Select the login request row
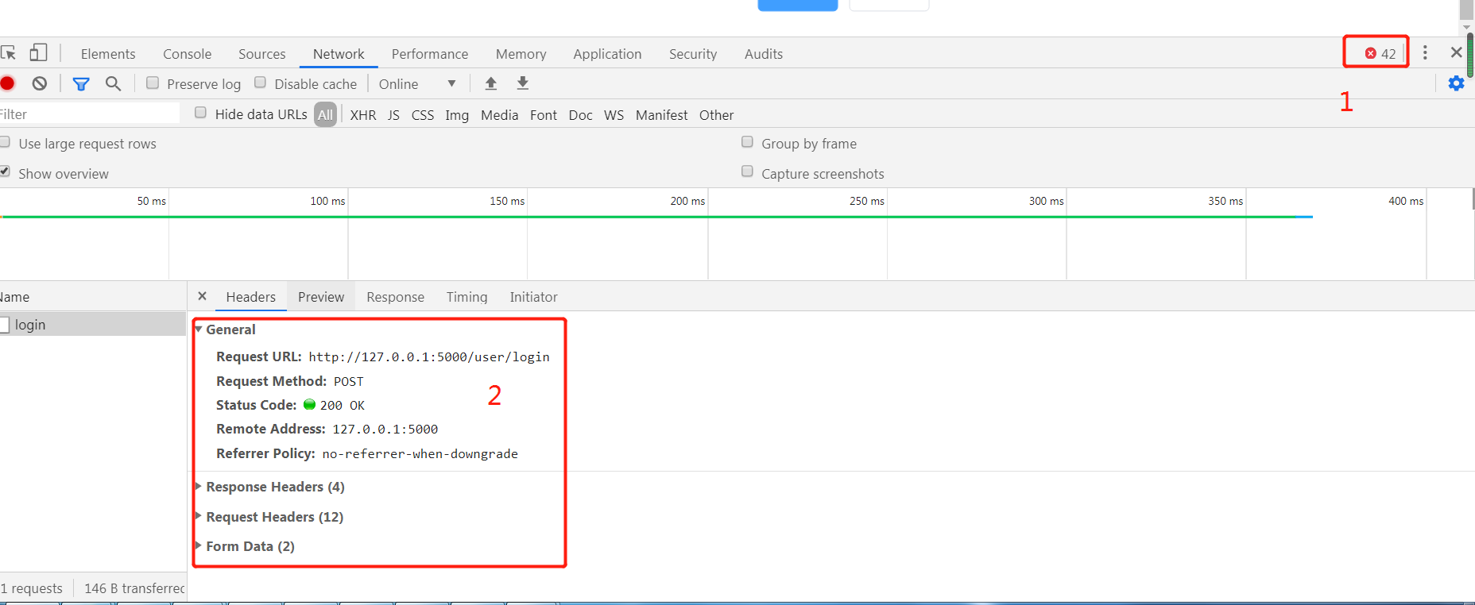Viewport: 1475px width, 605px height. point(93,324)
